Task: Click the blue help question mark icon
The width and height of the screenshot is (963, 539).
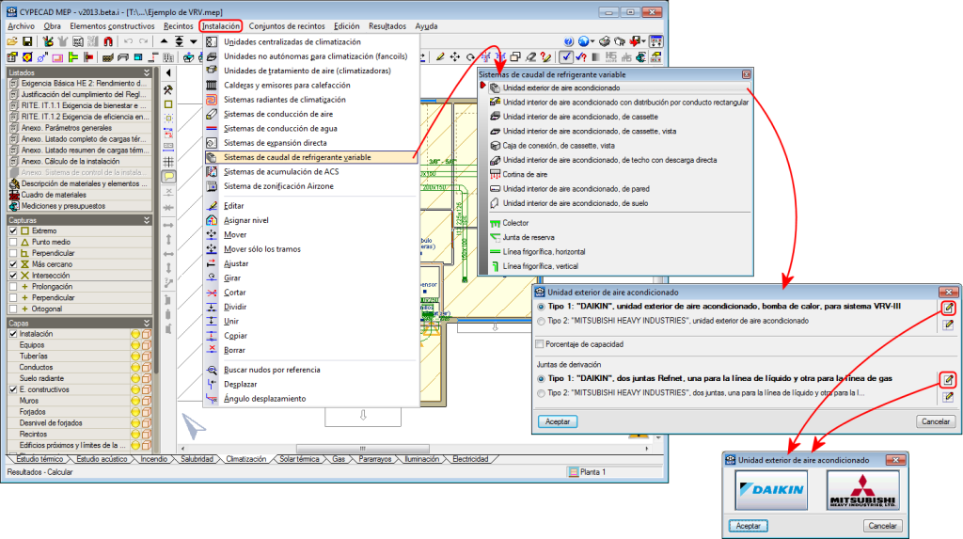Action: (569, 41)
